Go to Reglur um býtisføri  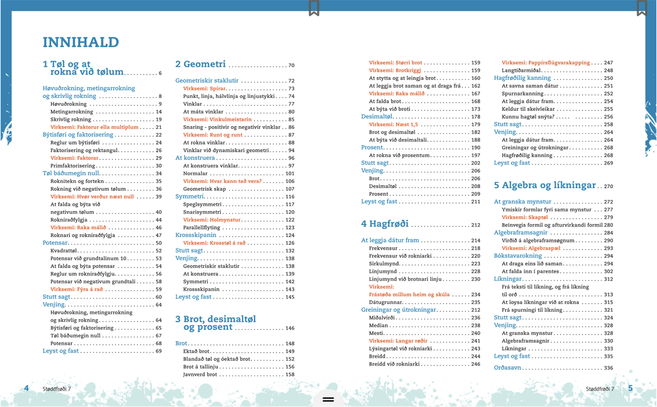(x=106, y=143)
